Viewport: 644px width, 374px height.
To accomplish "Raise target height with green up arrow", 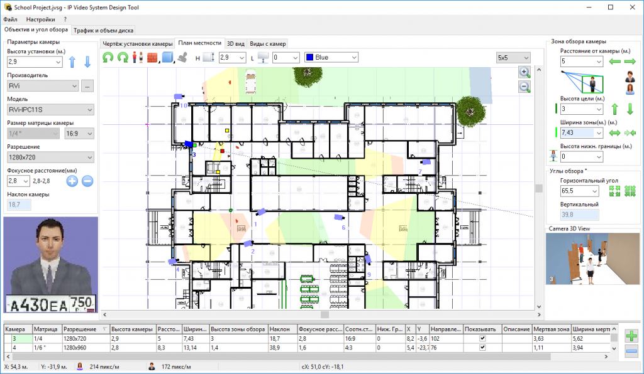I will pos(614,109).
